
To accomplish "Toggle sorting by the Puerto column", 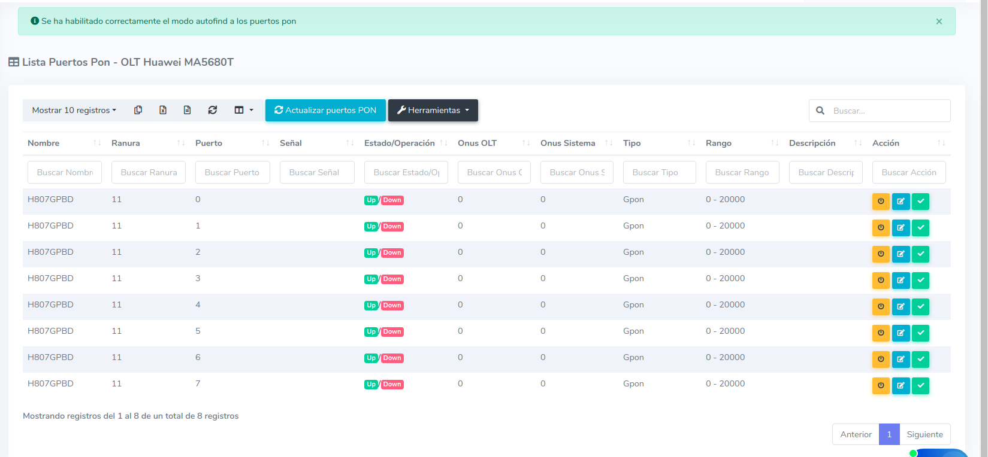I will click(232, 143).
